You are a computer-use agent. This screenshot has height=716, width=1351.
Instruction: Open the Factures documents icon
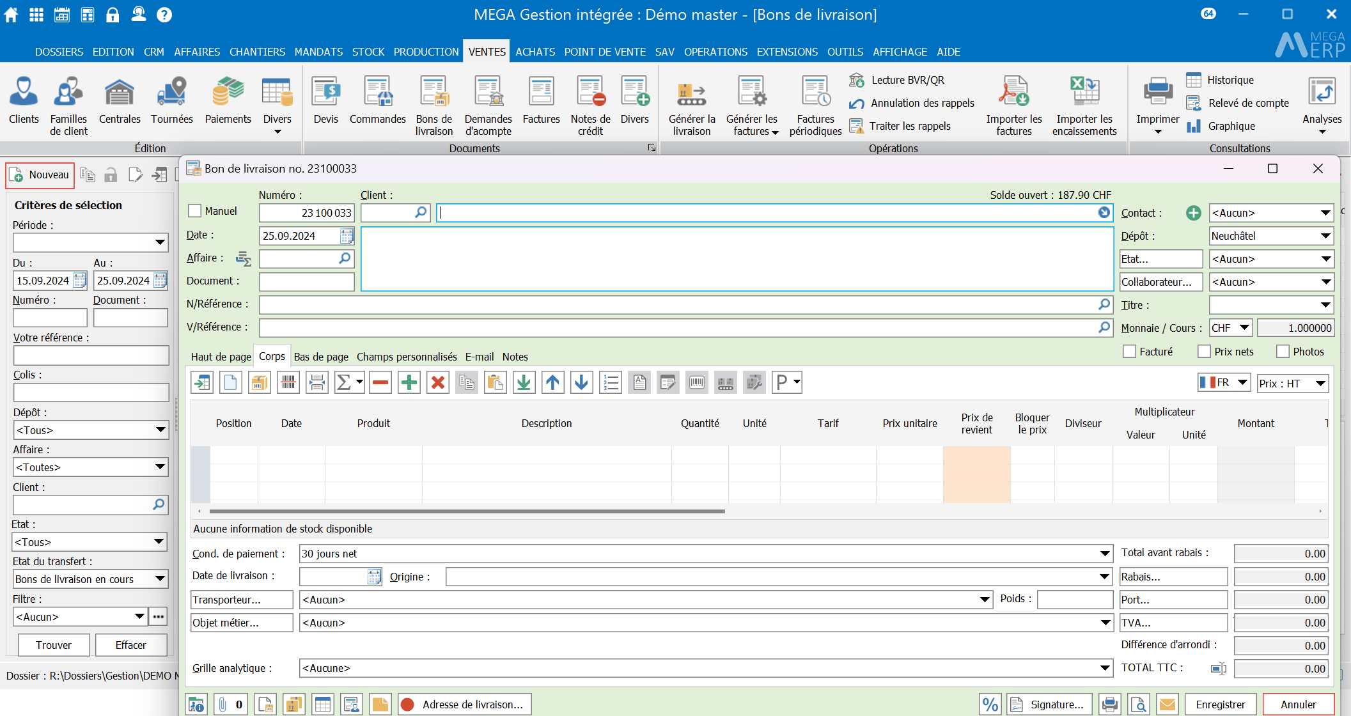(x=541, y=100)
